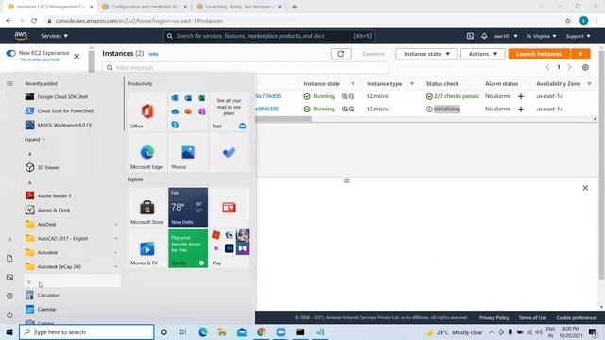Open the Office tile in Start menu

point(147,111)
